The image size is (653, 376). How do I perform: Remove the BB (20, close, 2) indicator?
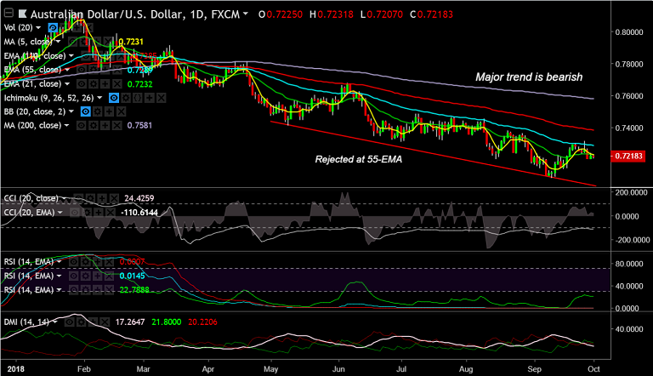(x=122, y=111)
